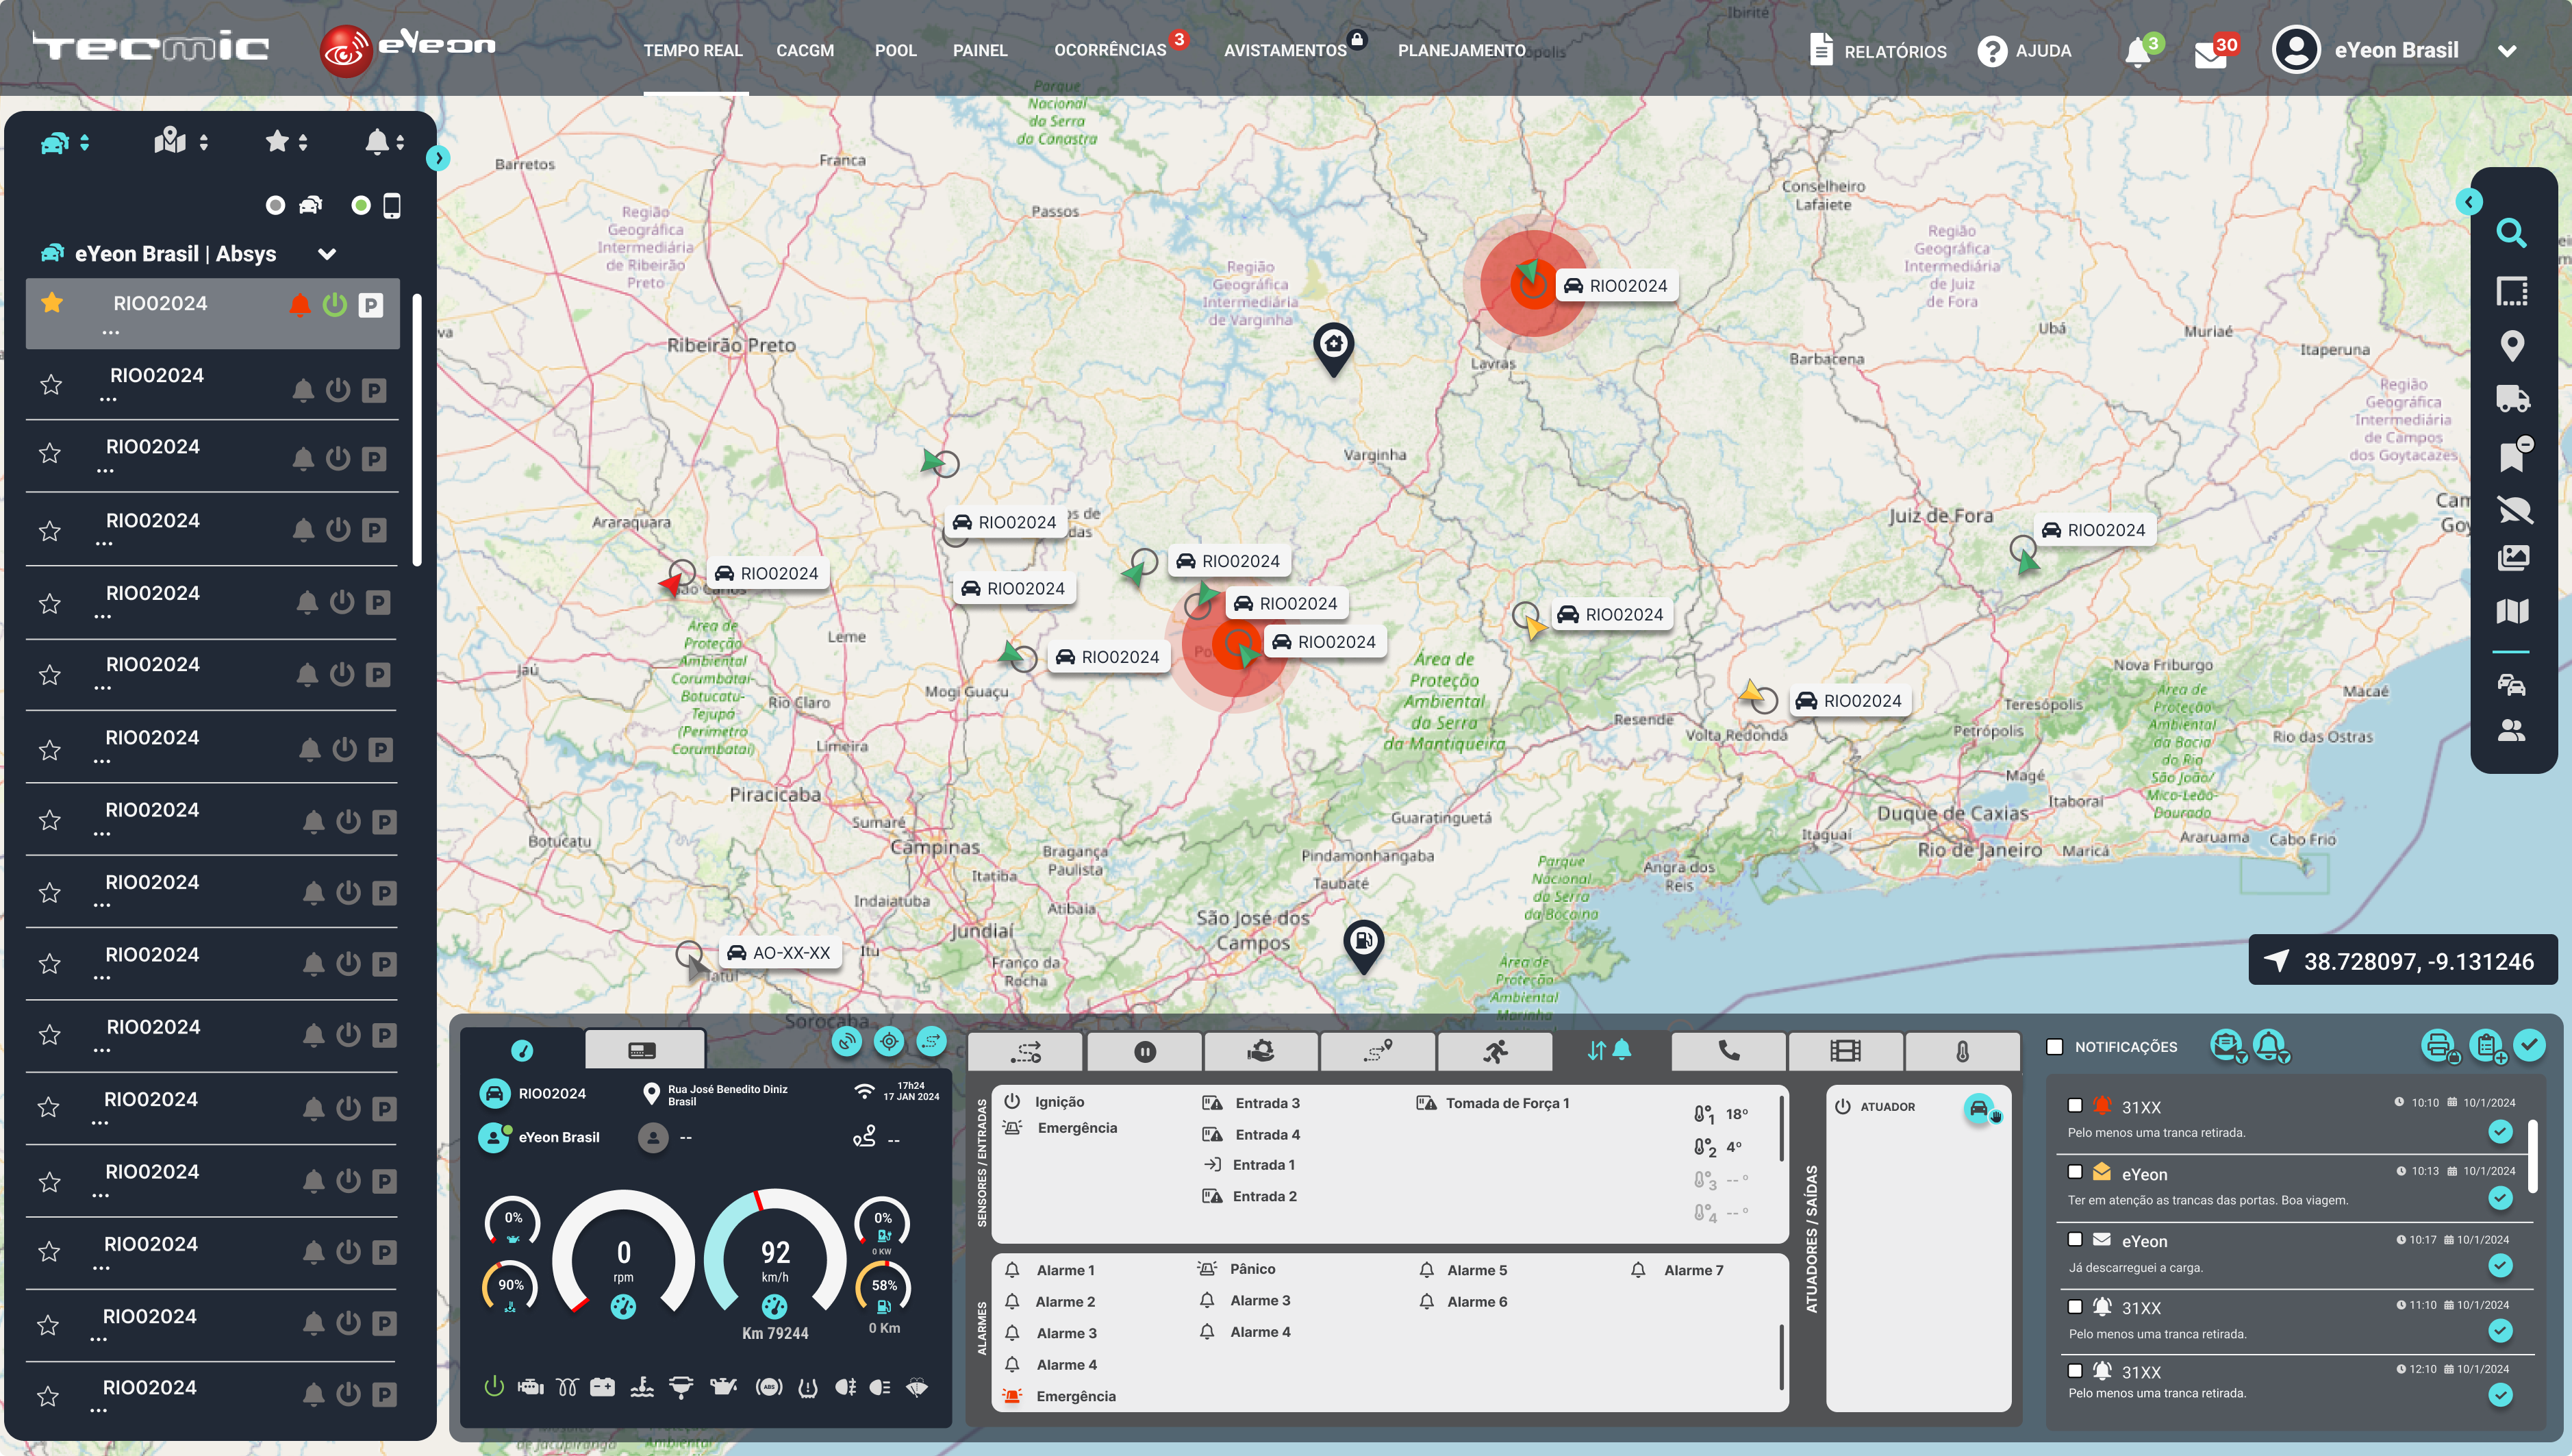
Task: Collapse the right tools sidebar
Action: coord(2469,202)
